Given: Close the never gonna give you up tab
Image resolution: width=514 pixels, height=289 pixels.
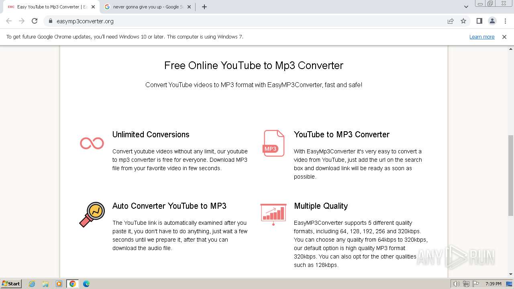Looking at the screenshot, I should [189, 7].
